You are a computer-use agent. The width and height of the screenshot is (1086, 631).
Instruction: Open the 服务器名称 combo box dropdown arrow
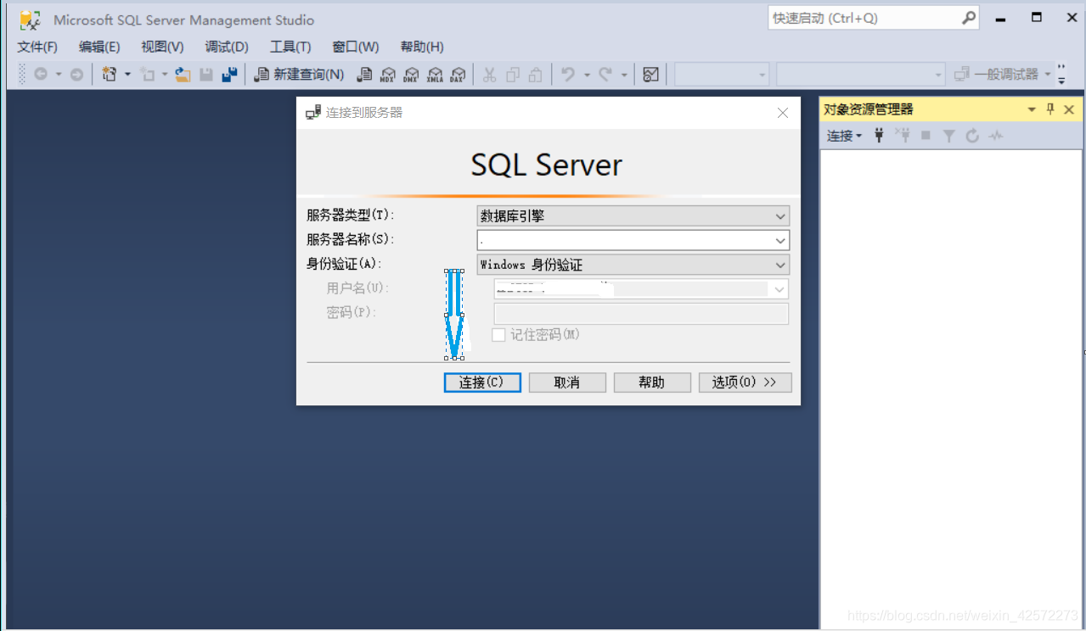pyautogui.click(x=780, y=241)
